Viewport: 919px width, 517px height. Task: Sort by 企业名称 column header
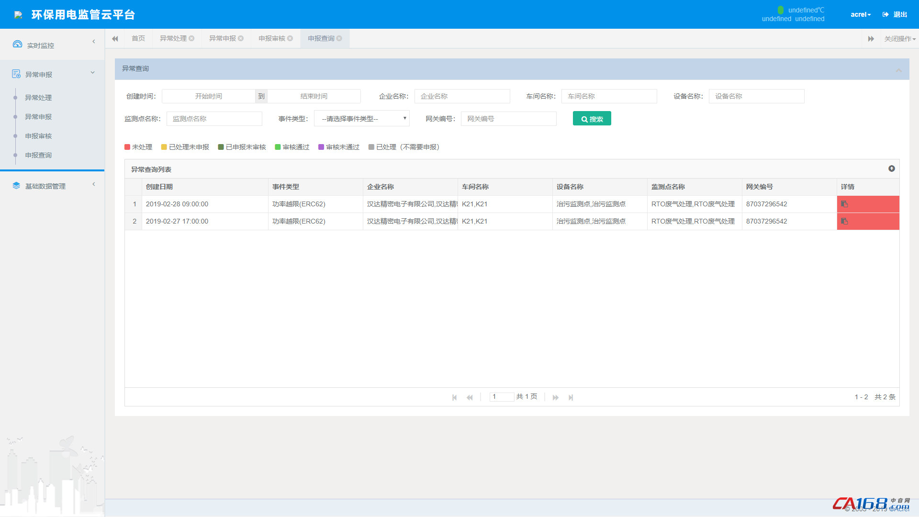(410, 187)
